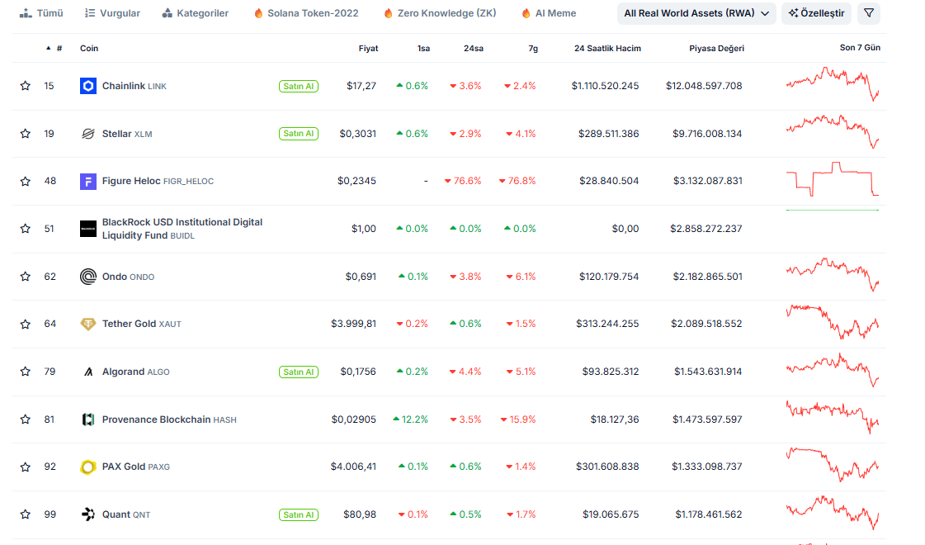Click the Quant QNT logo icon

pos(88,514)
